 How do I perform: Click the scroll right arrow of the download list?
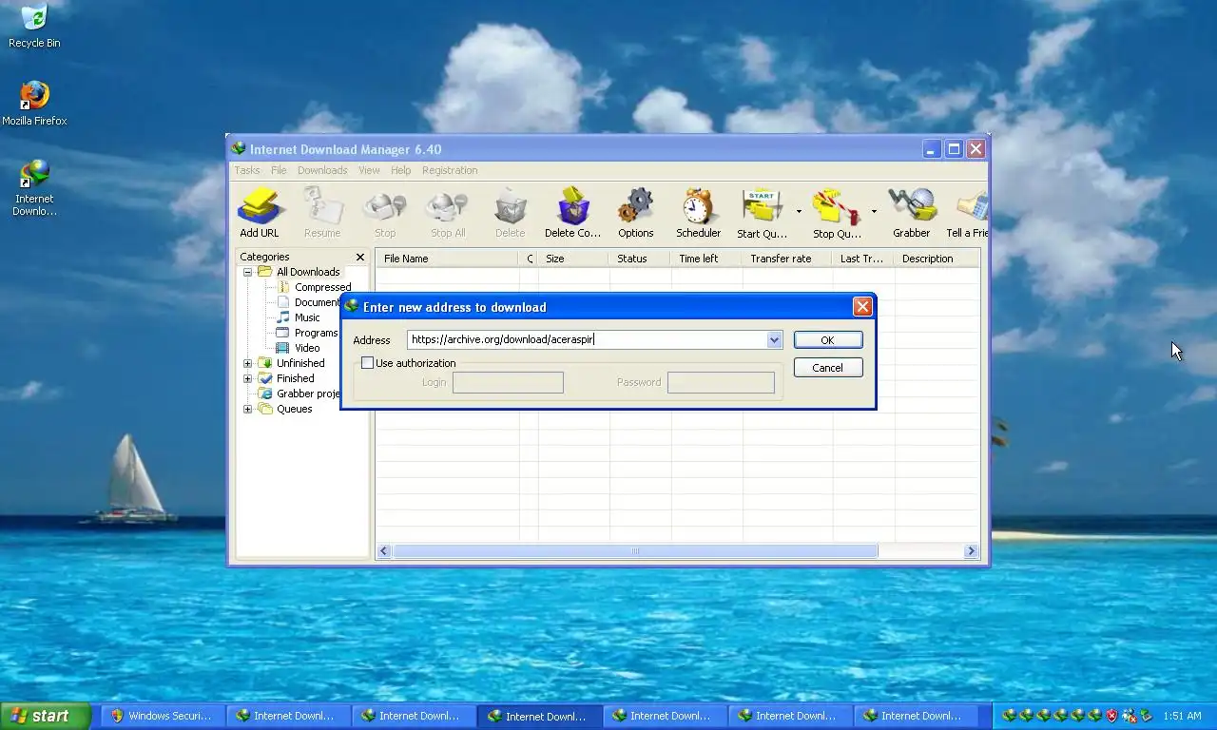[971, 551]
